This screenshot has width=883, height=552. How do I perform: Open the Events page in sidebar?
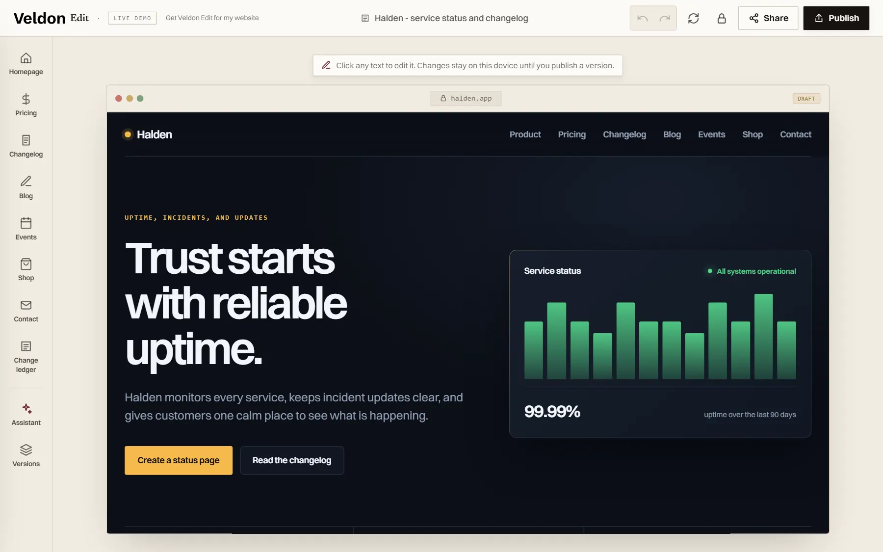pos(26,229)
